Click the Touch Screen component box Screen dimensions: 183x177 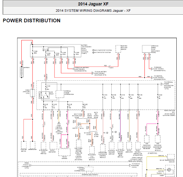[x=64, y=152]
